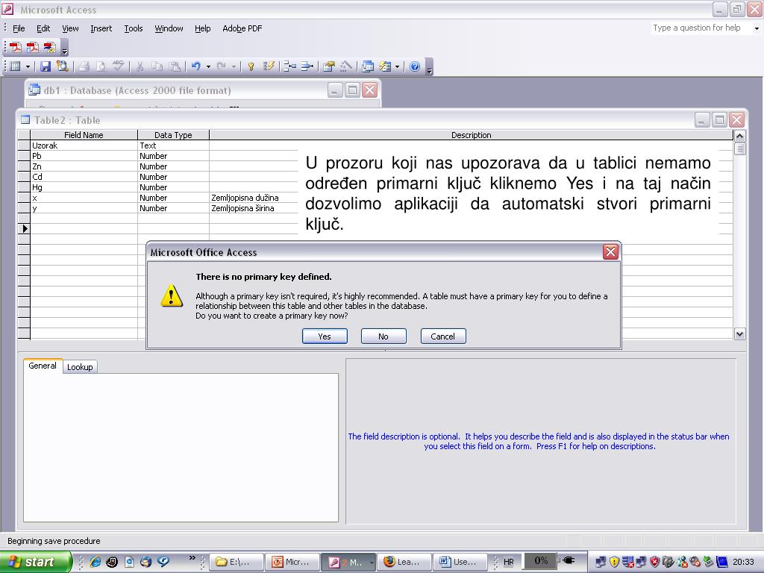Open the Undo history dropdown arrow

(209, 66)
